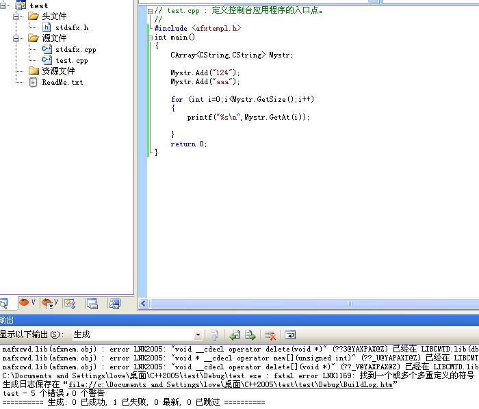This screenshot has height=409, width=479.
Task: Switch to the first tomato VisualAssist tab
Action: point(27,303)
